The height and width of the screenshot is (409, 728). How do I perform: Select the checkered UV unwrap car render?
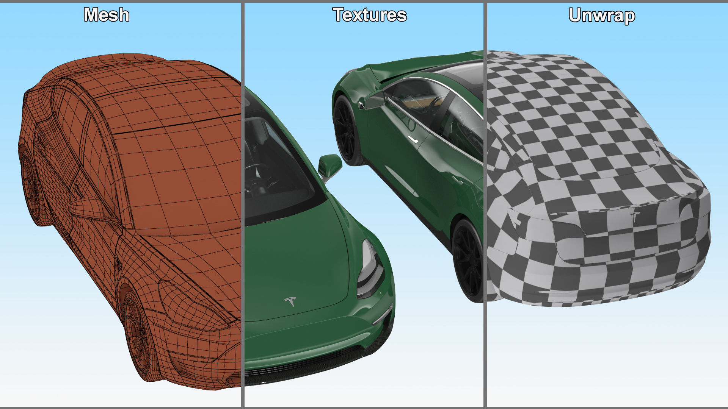pos(598,178)
